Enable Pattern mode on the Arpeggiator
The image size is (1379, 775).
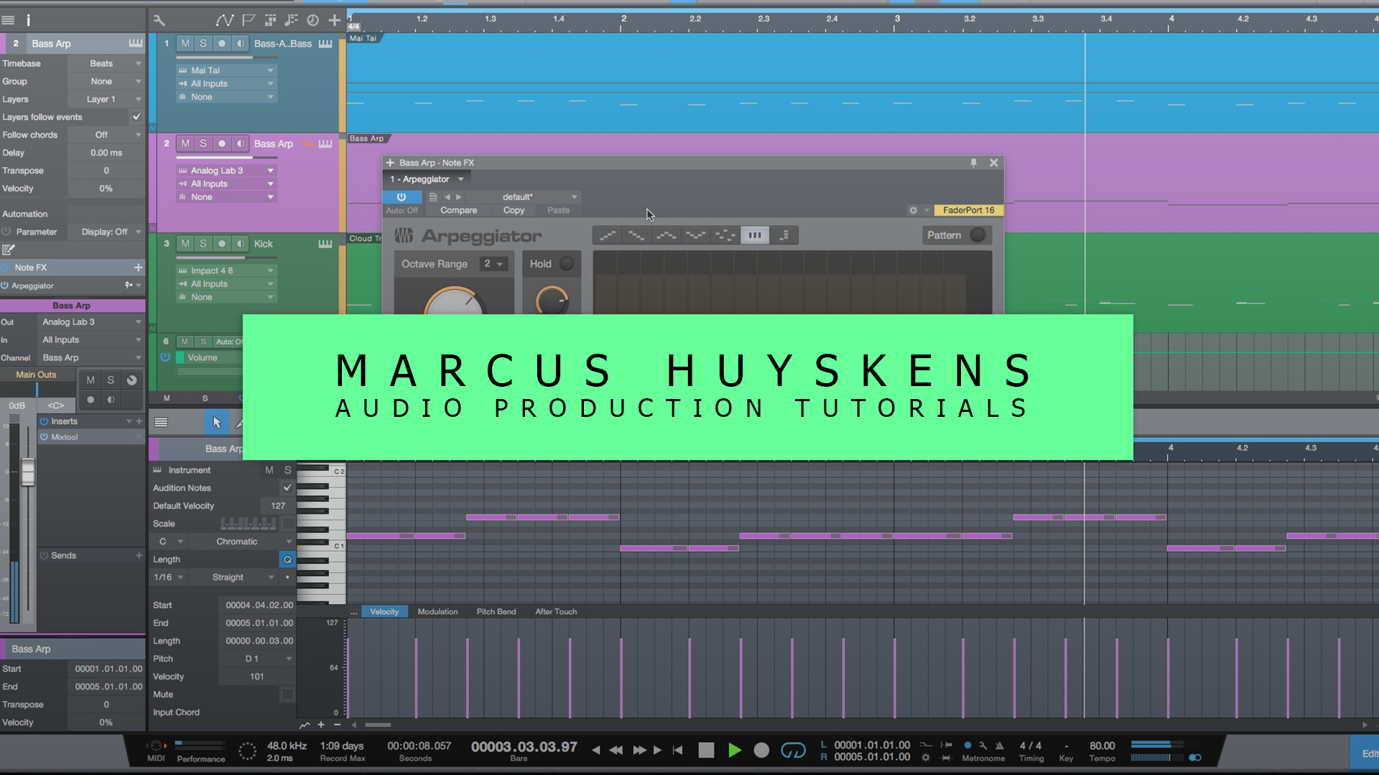click(978, 235)
